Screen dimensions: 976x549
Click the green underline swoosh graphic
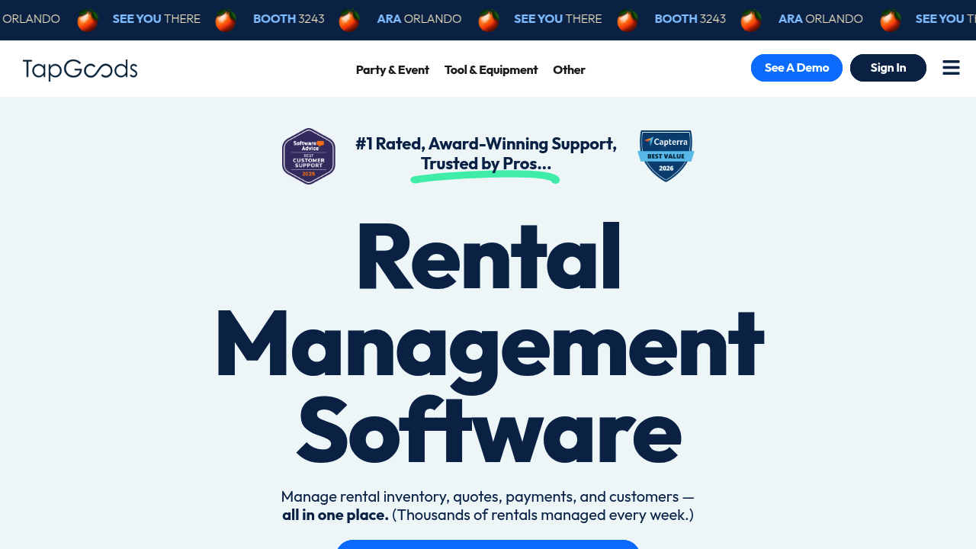pyautogui.click(x=485, y=177)
